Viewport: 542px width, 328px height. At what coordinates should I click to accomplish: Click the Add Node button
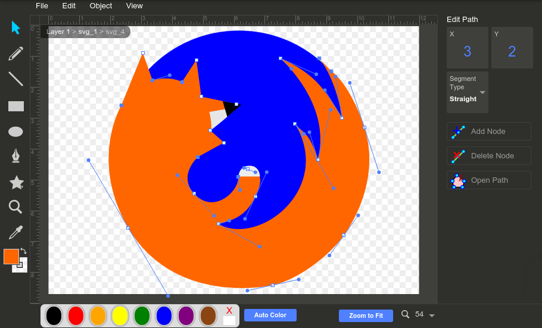(x=489, y=132)
